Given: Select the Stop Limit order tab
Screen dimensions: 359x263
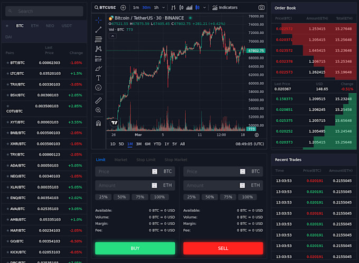Looking at the screenshot, I should pyautogui.click(x=146, y=160).
